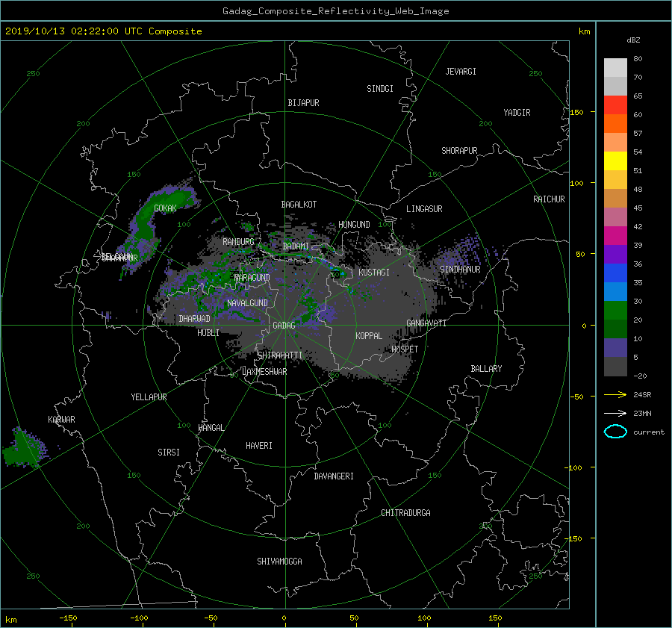Select the 'DHARWAD' city label
The image size is (672, 628).
pyautogui.click(x=195, y=319)
